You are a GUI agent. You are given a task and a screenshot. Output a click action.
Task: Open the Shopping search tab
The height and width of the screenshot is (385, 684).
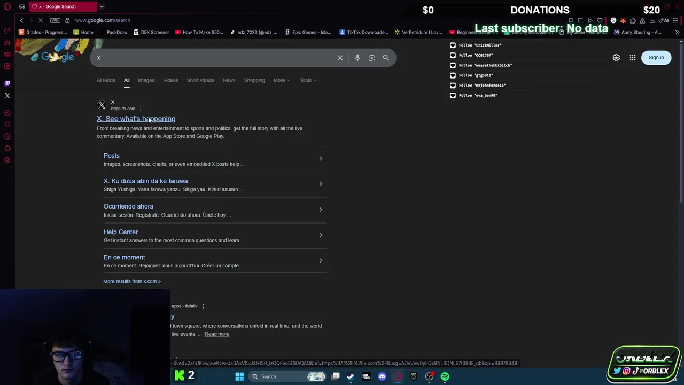[x=254, y=80]
